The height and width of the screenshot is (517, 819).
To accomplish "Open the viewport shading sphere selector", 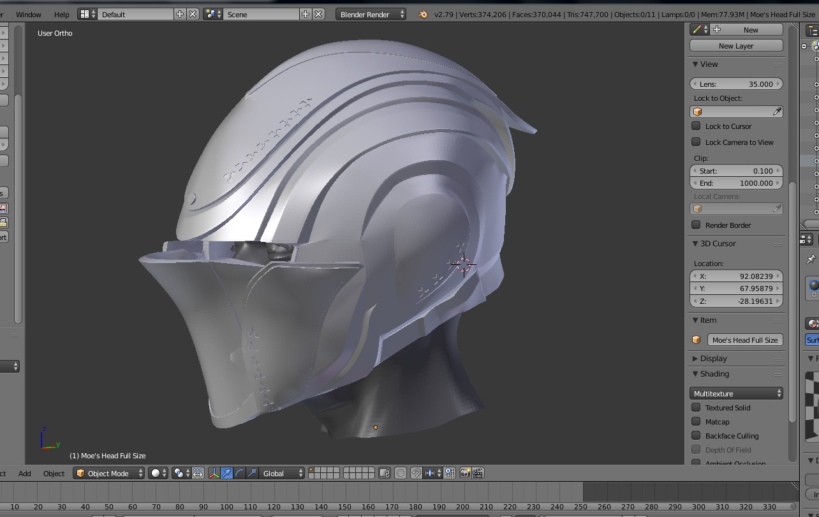I will click(x=158, y=474).
